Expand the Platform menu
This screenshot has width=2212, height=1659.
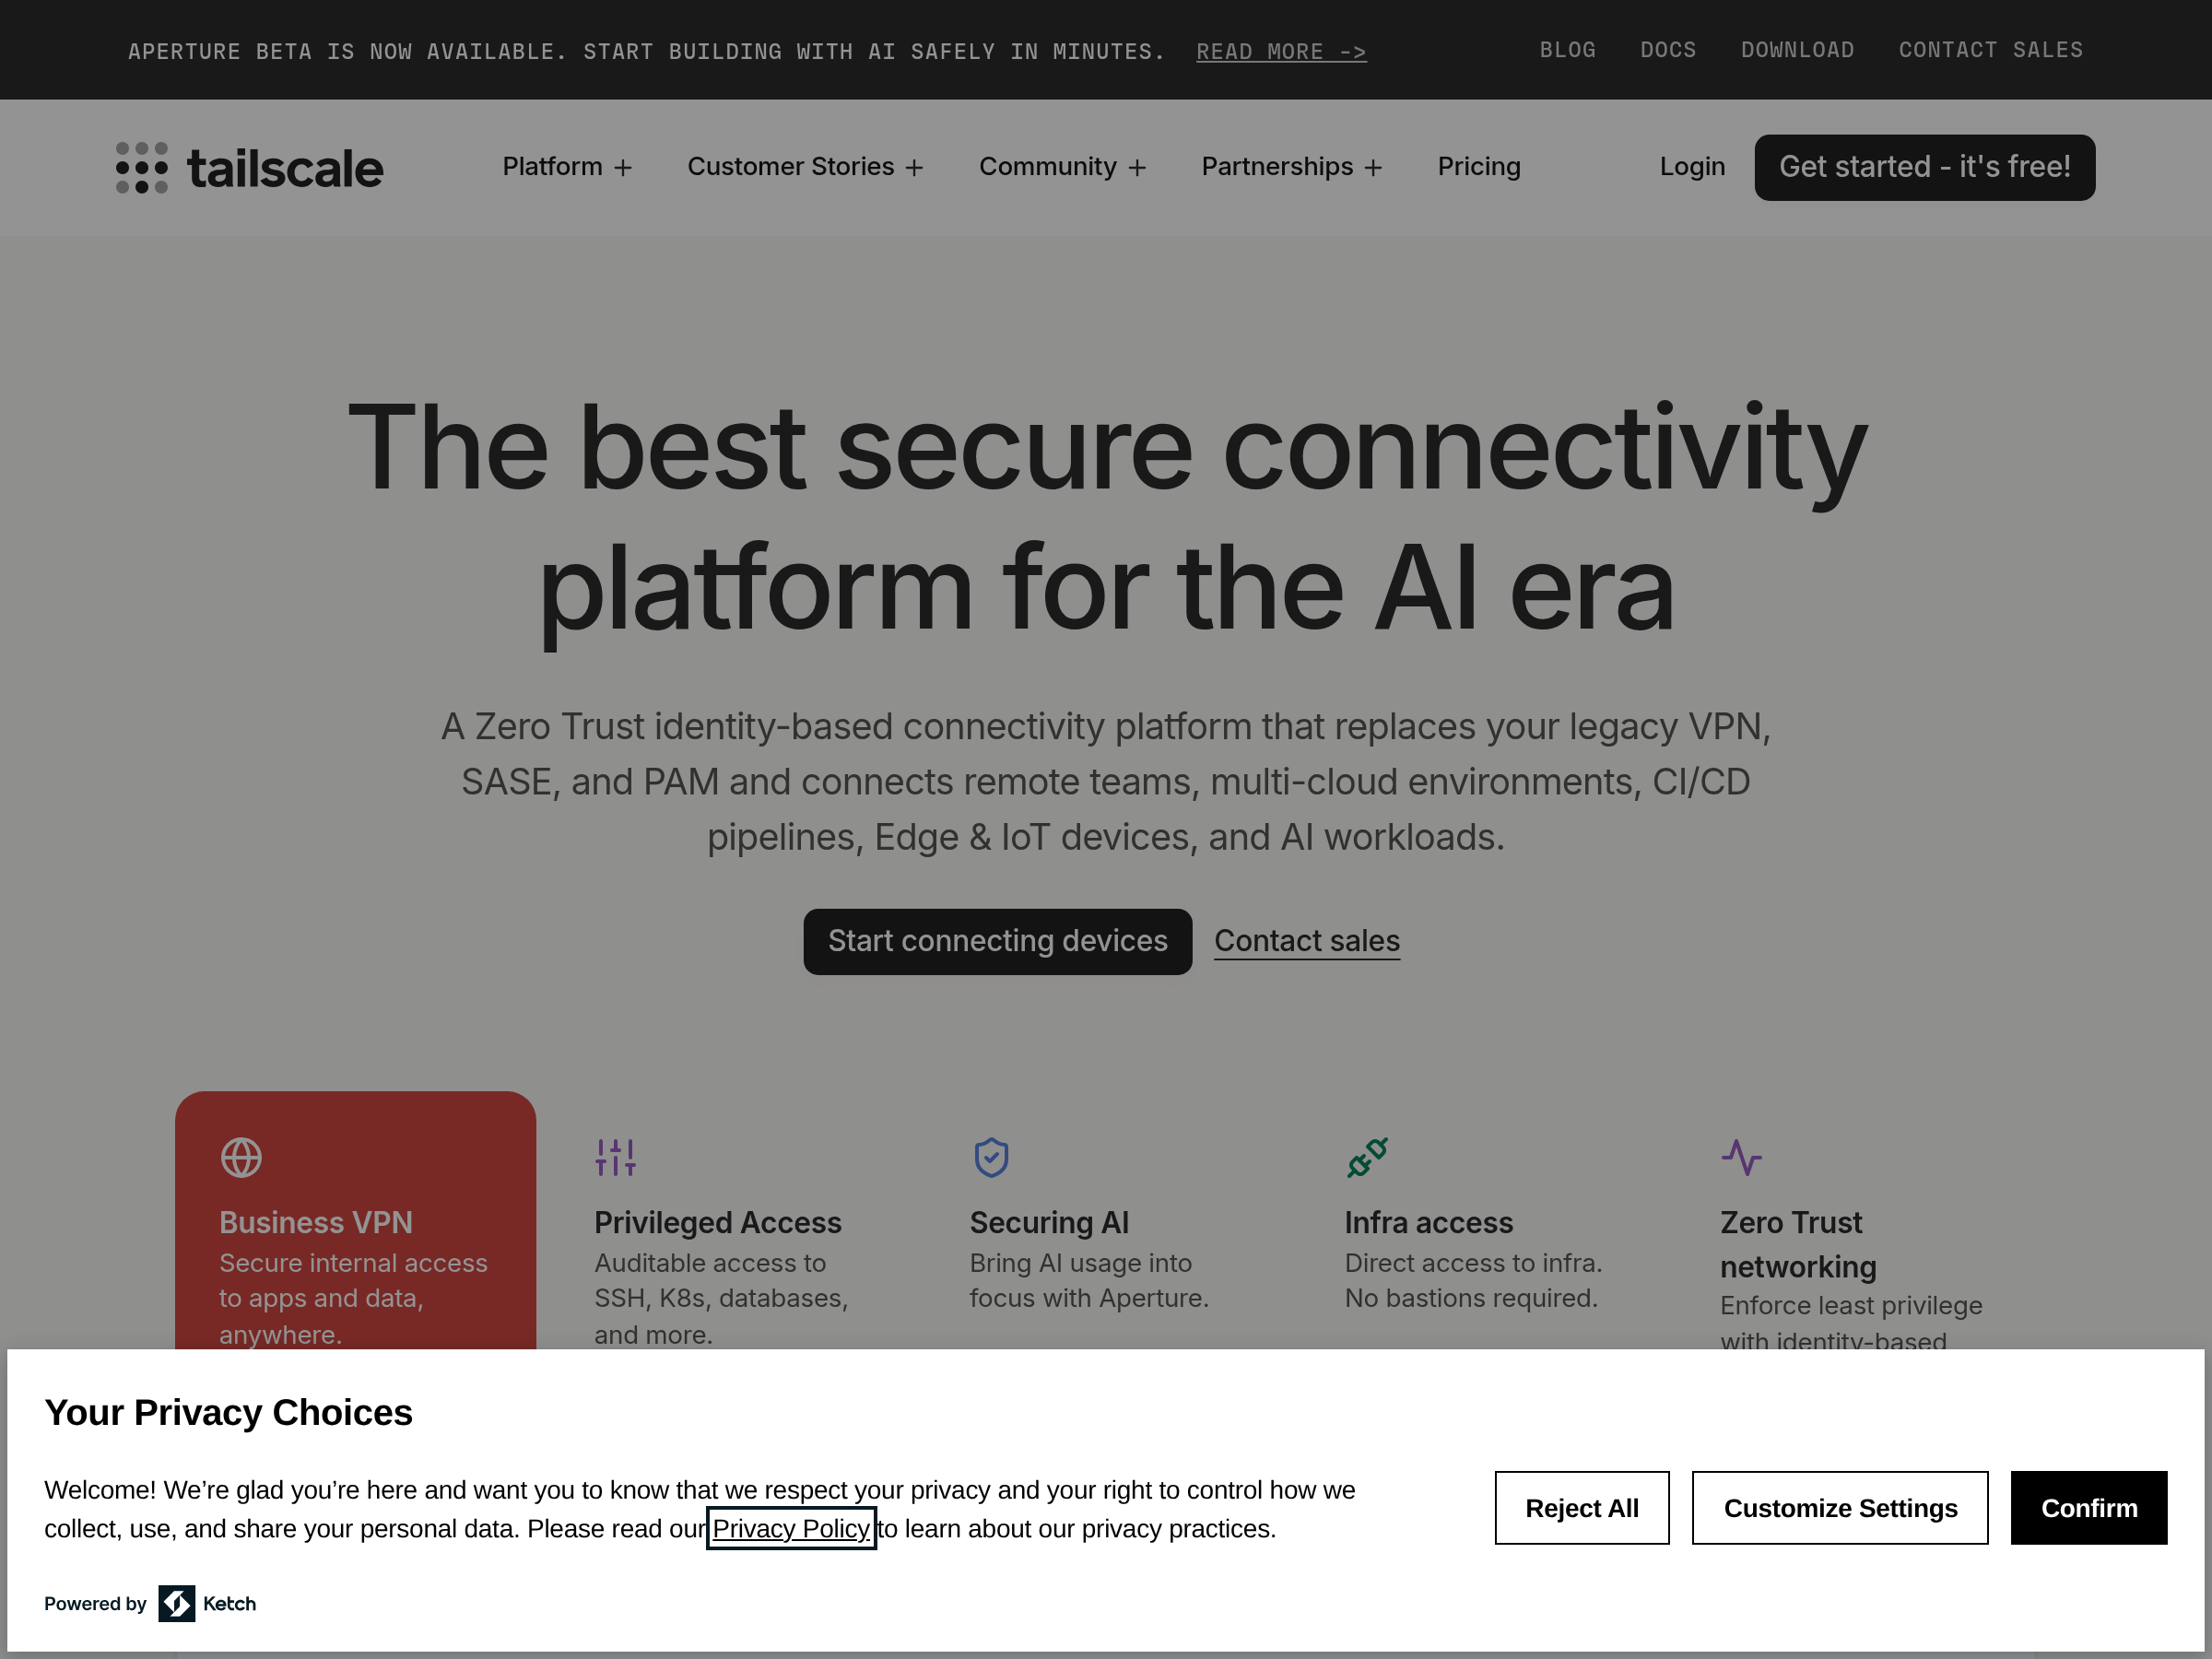[x=567, y=167]
